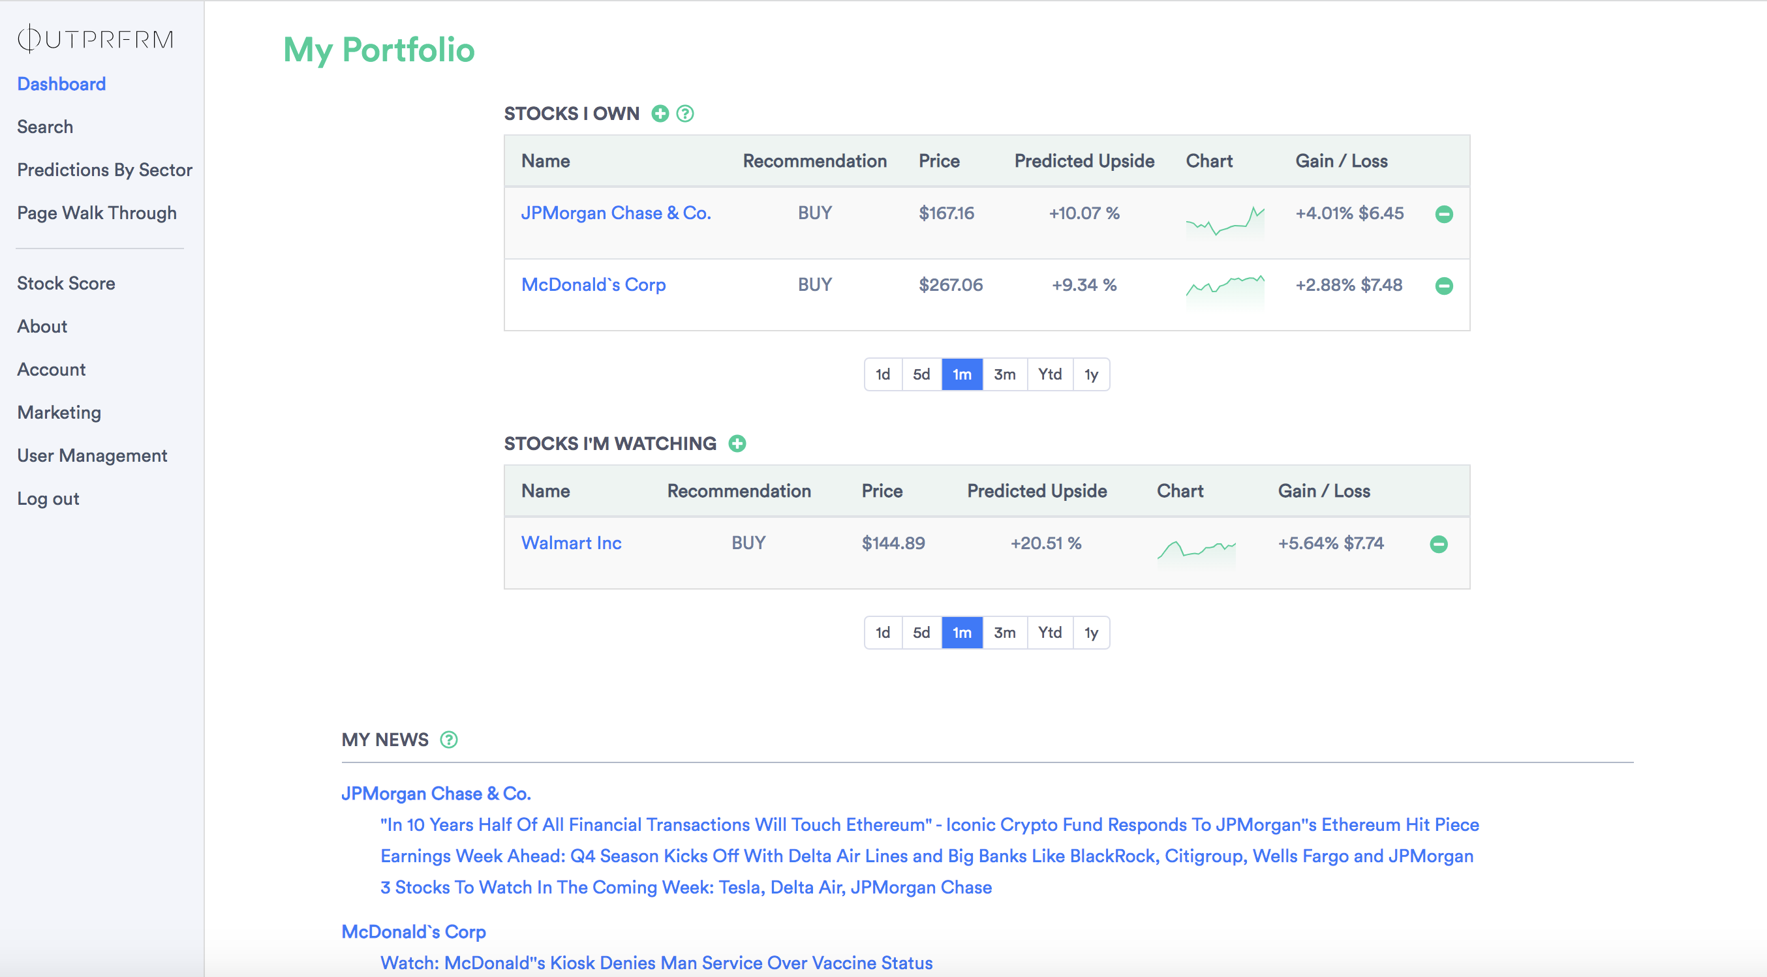Screen dimensions: 1767x977
Task: Click Walmart predicted upside +20.51 %
Action: [x=1045, y=543]
